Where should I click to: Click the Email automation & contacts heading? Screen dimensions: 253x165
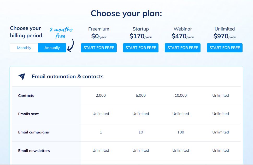[68, 76]
